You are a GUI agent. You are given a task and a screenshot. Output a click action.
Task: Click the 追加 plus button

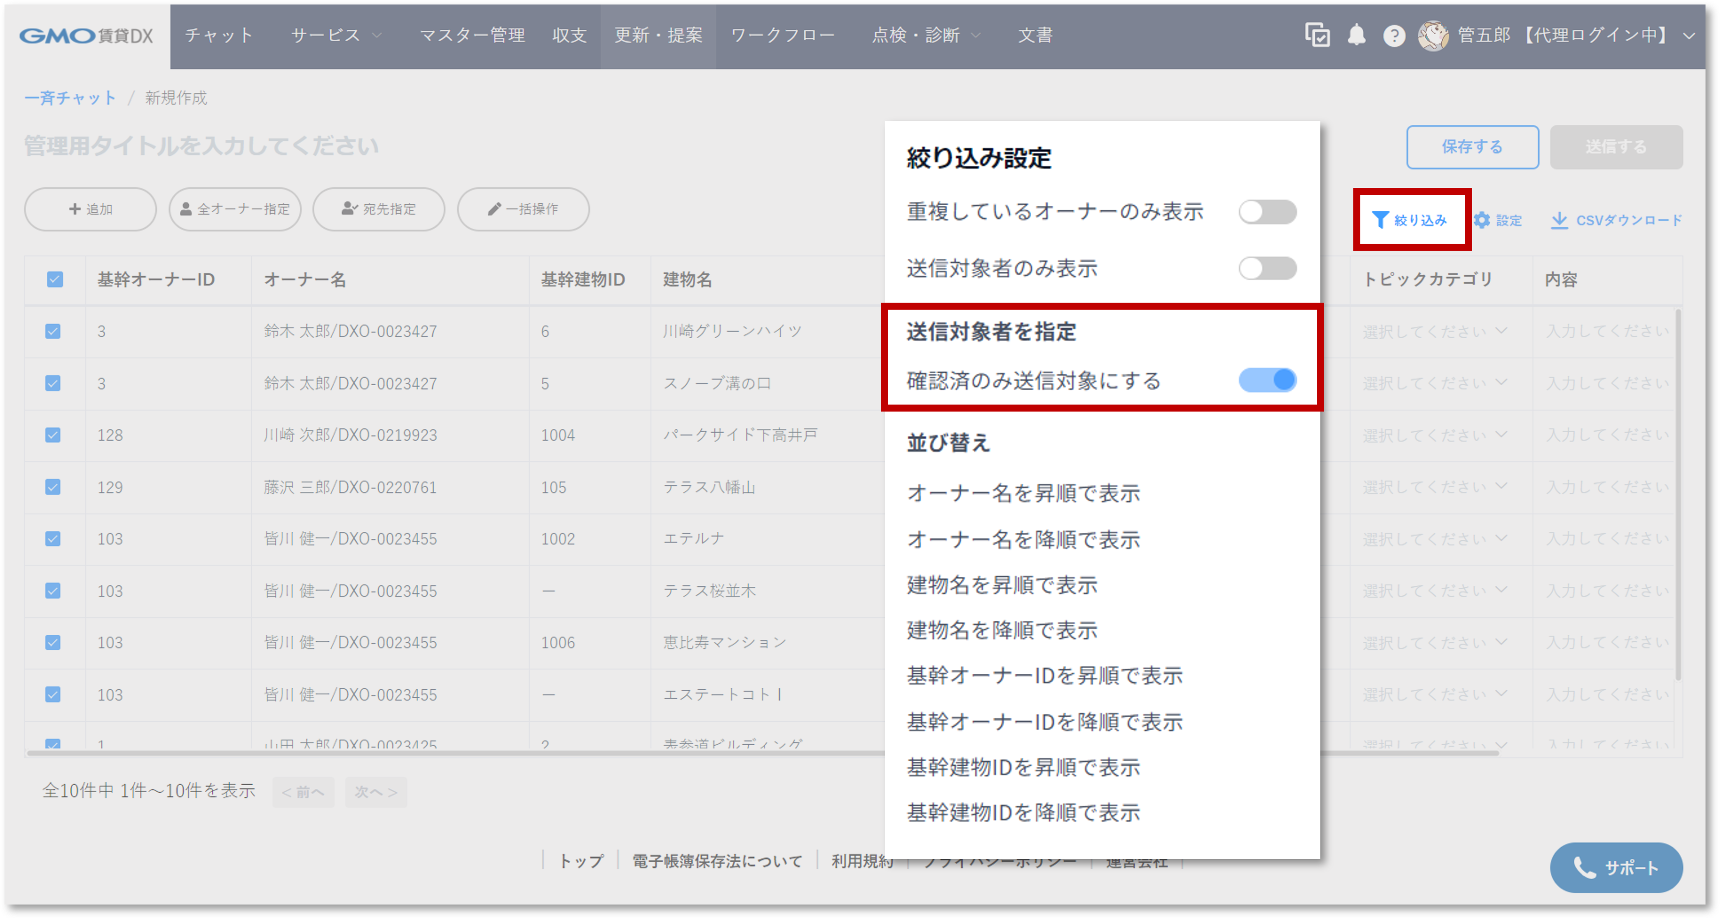coord(89,209)
